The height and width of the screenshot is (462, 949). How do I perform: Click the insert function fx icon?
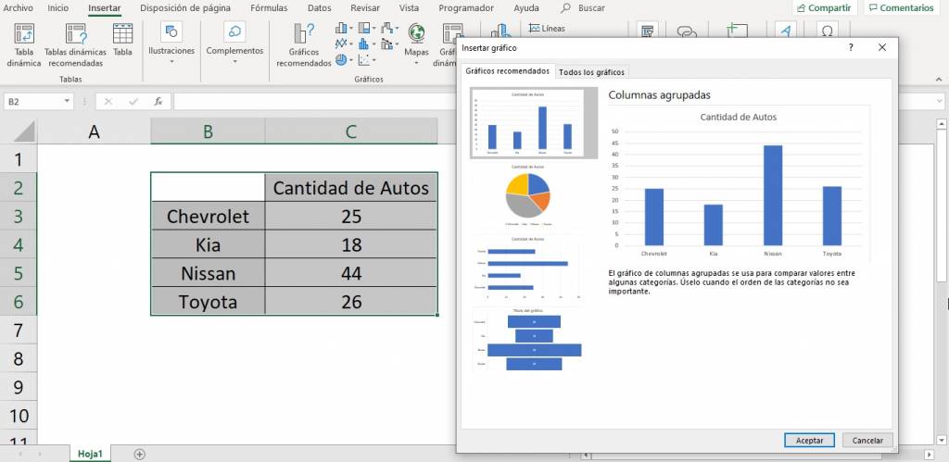(158, 102)
